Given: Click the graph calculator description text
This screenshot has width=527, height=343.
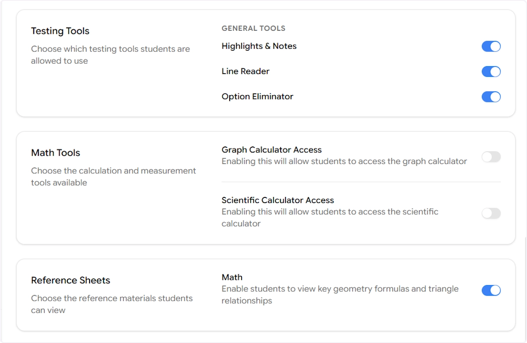Looking at the screenshot, I should (344, 161).
